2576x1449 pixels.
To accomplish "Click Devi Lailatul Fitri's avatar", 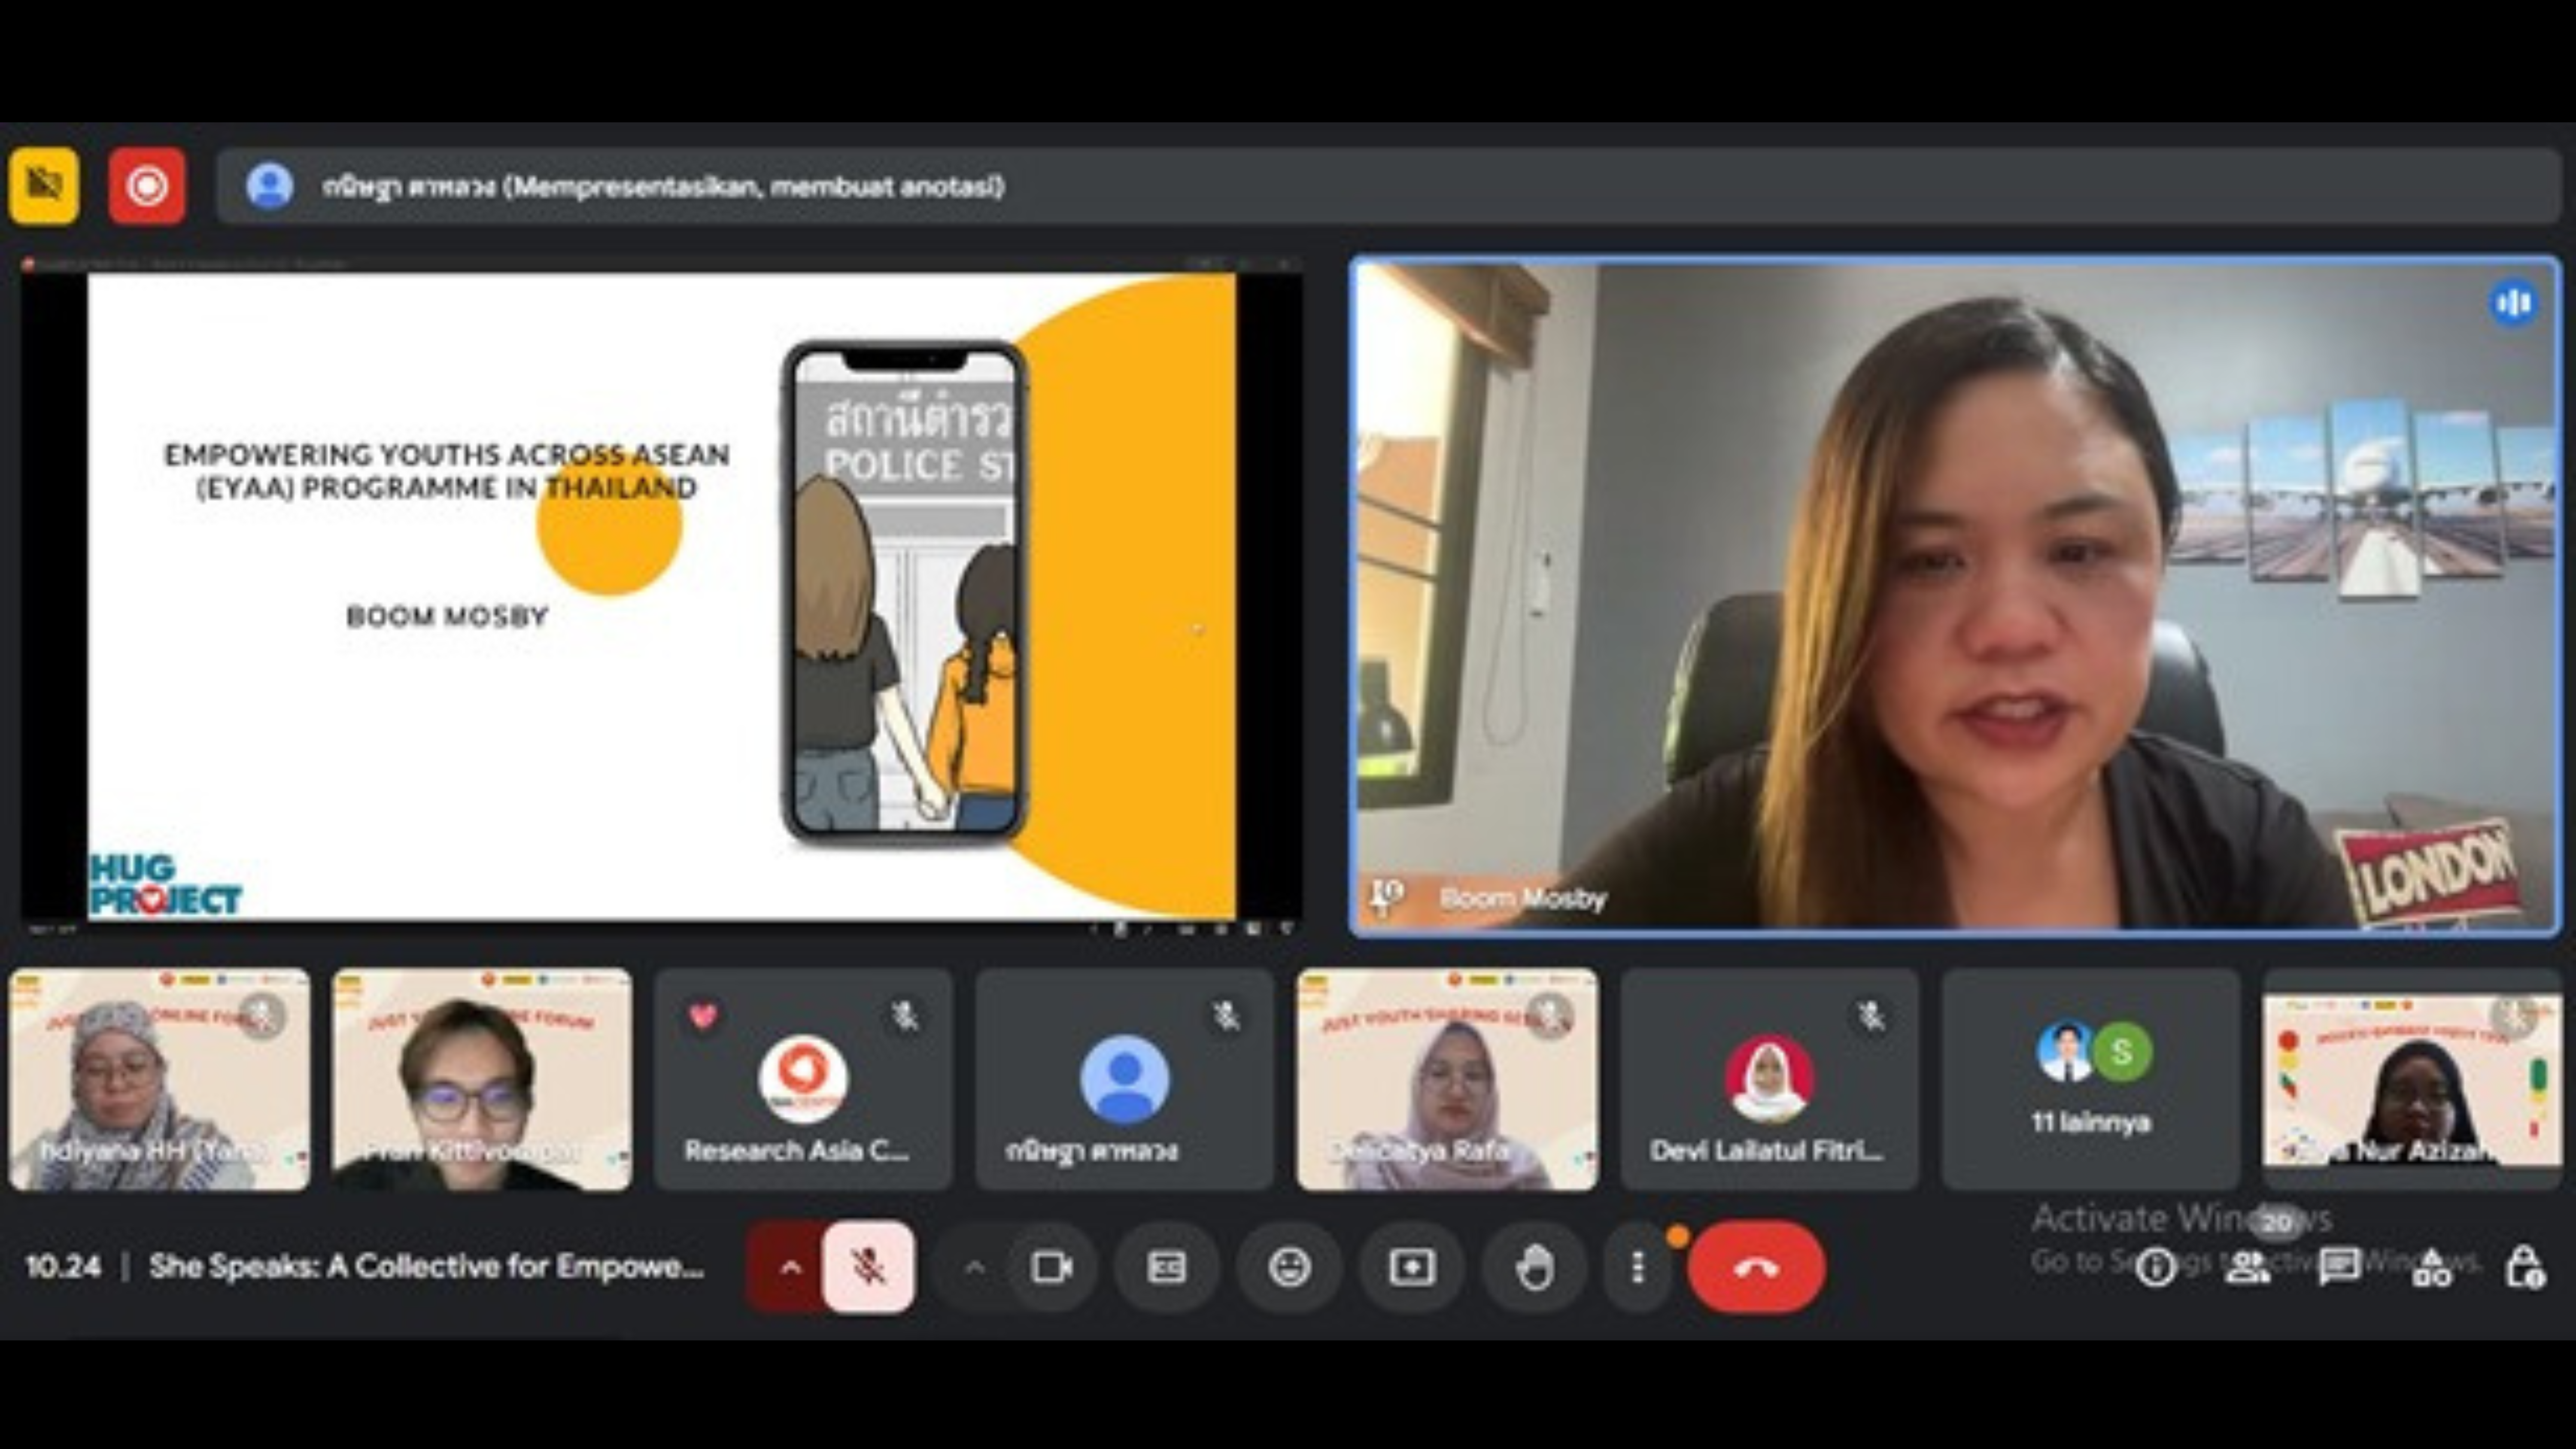I will (1769, 1079).
